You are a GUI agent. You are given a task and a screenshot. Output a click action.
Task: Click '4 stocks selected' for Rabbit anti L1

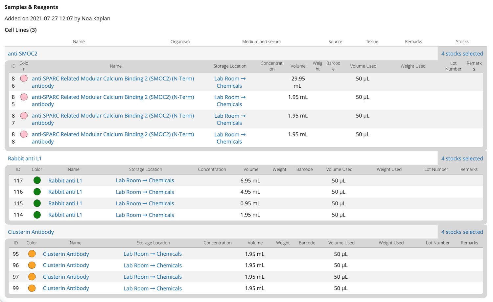point(462,158)
